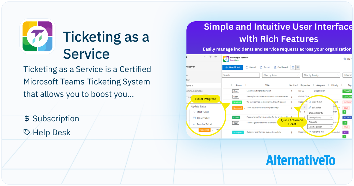Select the Communications channel in sidebar
This screenshot has width=354, height=186.
click(195, 91)
